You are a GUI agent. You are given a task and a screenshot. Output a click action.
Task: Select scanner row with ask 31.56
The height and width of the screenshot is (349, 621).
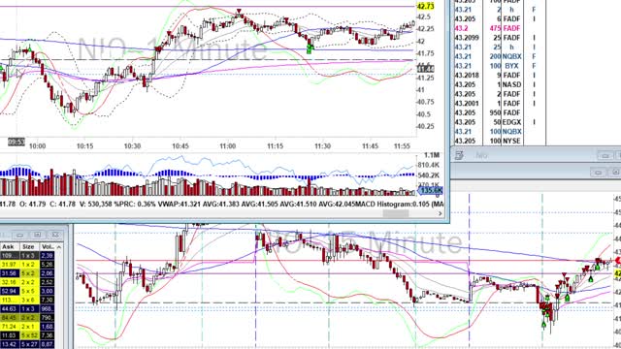27,273
